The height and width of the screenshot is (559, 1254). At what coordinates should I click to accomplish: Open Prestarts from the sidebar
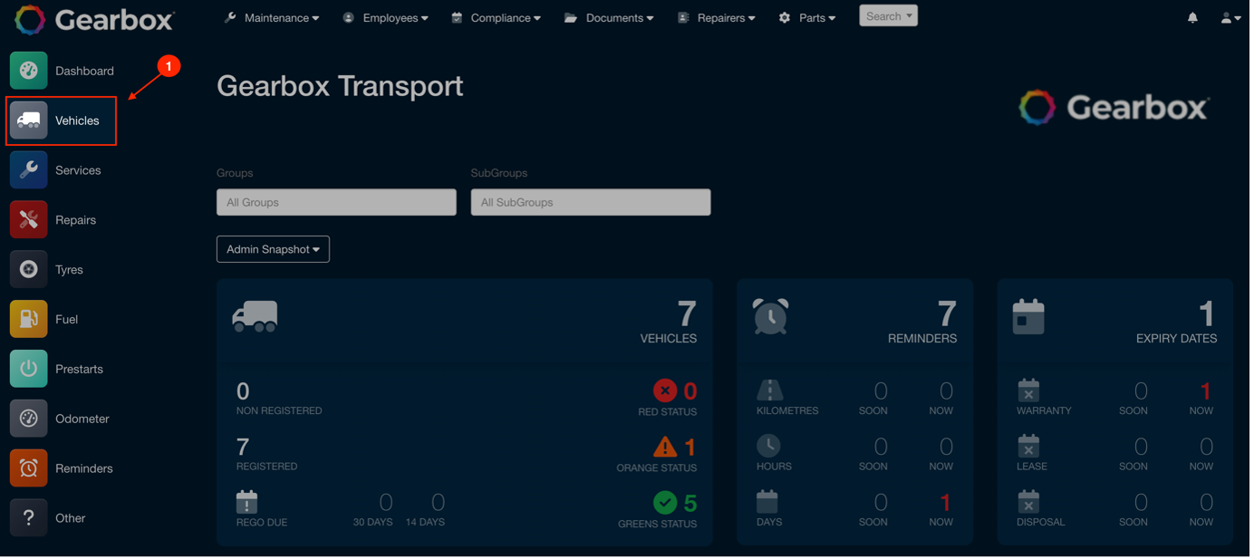pos(28,369)
